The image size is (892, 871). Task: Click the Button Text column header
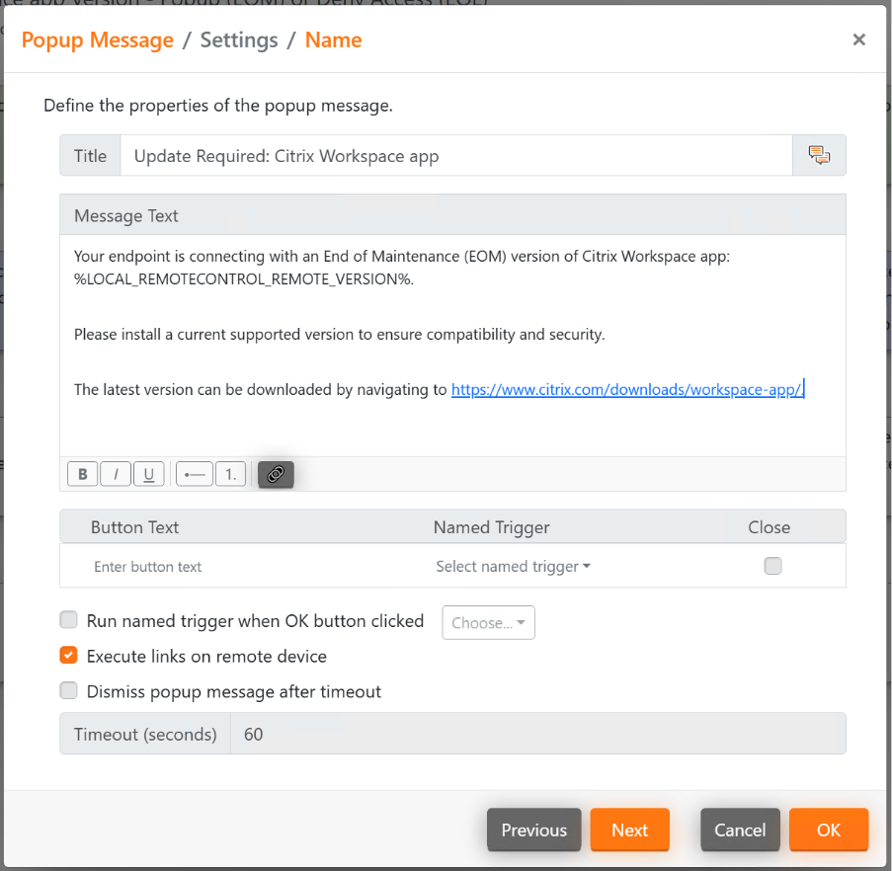point(134,527)
